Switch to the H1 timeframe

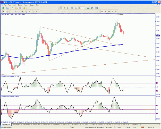point(106,12)
